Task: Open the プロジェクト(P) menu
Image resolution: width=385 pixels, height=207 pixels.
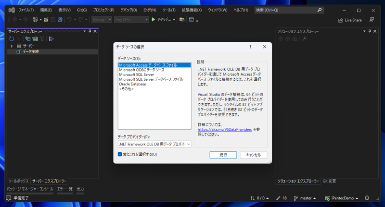Action: click(103, 10)
